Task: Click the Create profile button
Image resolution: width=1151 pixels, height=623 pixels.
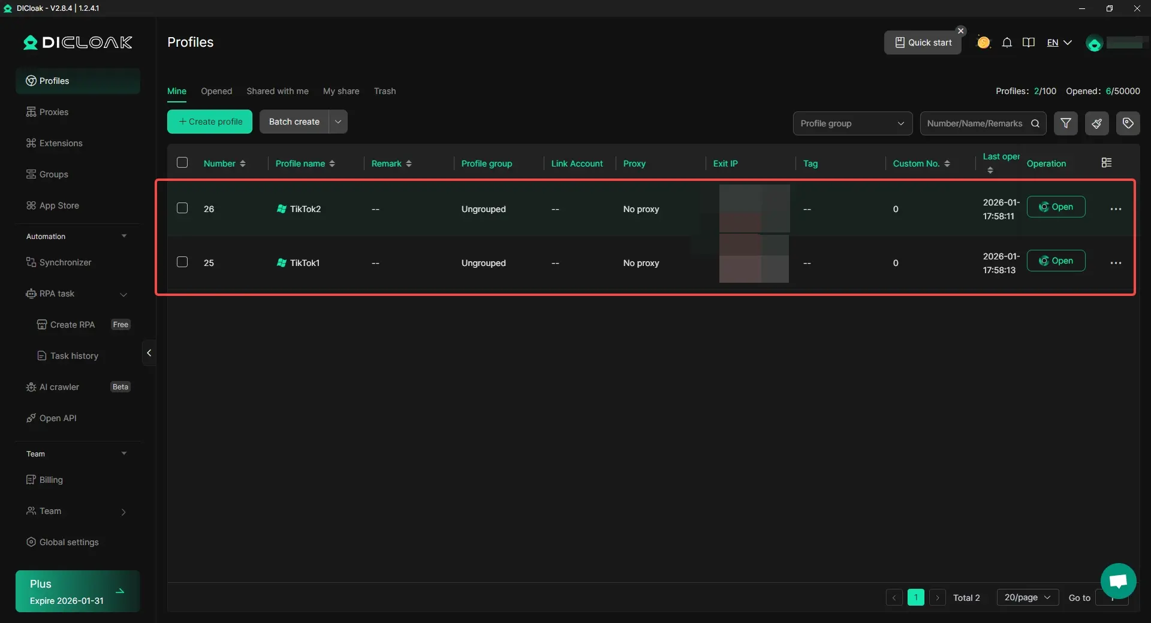Action: coord(210,122)
